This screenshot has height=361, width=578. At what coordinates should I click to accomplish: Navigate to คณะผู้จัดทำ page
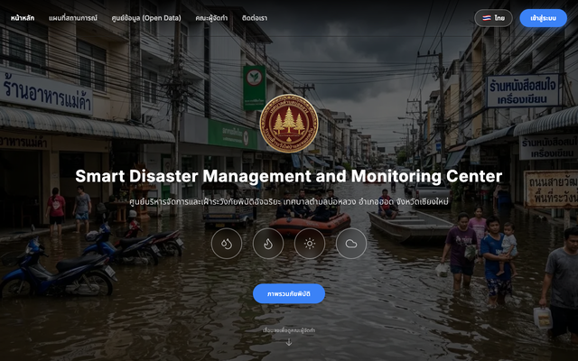pos(211,18)
